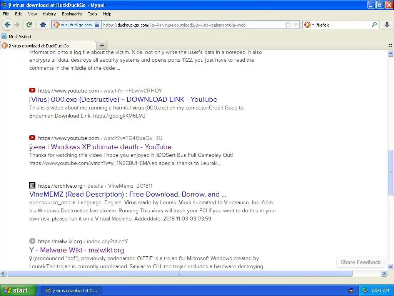Click the Mypal raccoon icon in title bar

3,5
